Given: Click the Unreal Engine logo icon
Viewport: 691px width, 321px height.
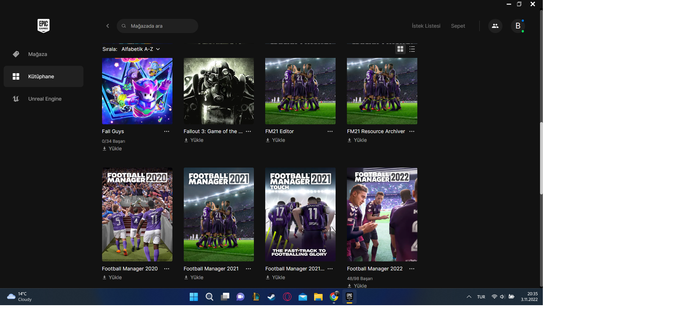Looking at the screenshot, I should click(16, 99).
